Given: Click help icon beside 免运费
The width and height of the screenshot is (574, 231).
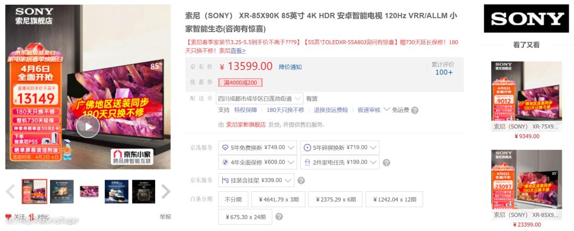Looking at the screenshot, I should 415,110.
